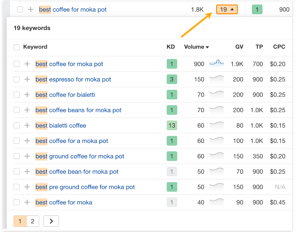Click plus icon for 'best ground coffee for moka pot'
Screen dimensions: 296x232
27,156
